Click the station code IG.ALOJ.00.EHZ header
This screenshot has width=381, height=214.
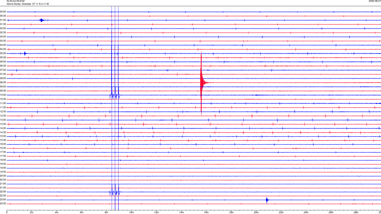(x=15, y=1)
